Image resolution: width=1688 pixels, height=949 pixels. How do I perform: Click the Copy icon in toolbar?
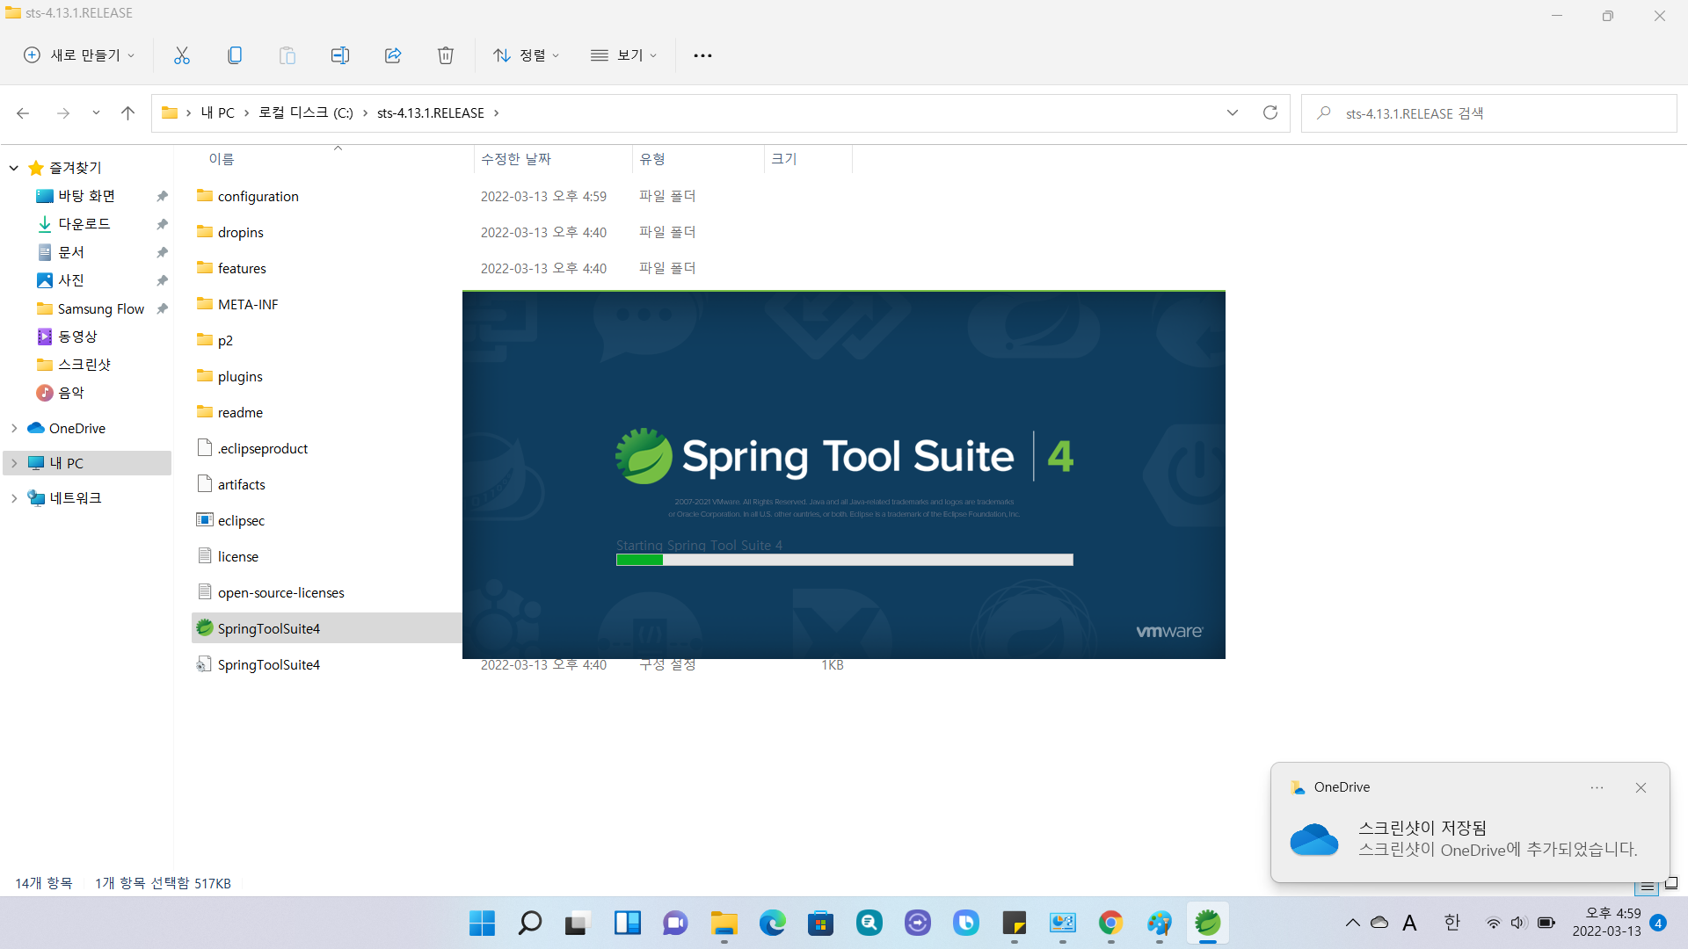click(235, 55)
